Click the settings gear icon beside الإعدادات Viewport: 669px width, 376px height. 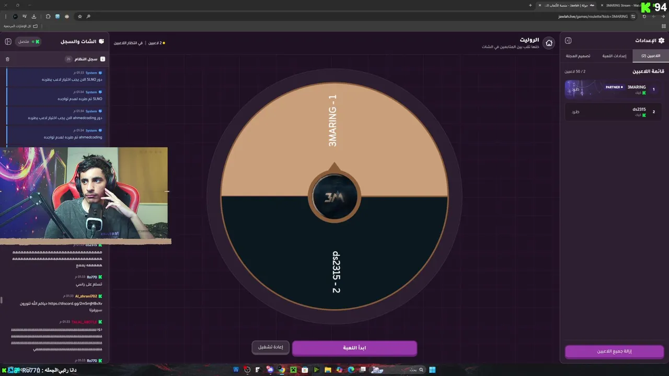(661, 40)
